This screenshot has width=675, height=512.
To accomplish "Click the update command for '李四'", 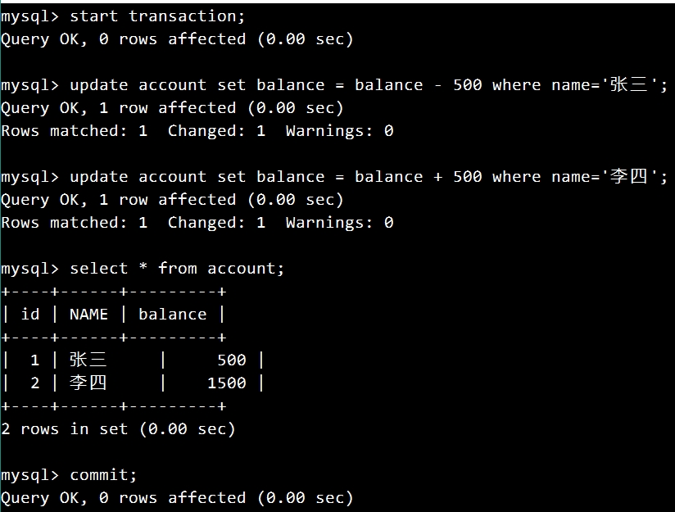I will (x=369, y=177).
